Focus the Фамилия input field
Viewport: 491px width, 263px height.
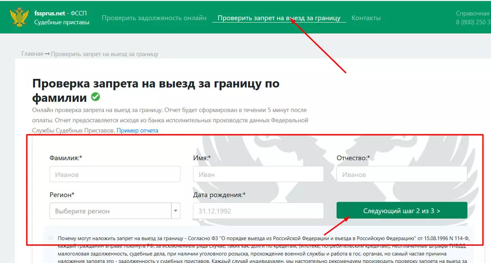pos(115,174)
